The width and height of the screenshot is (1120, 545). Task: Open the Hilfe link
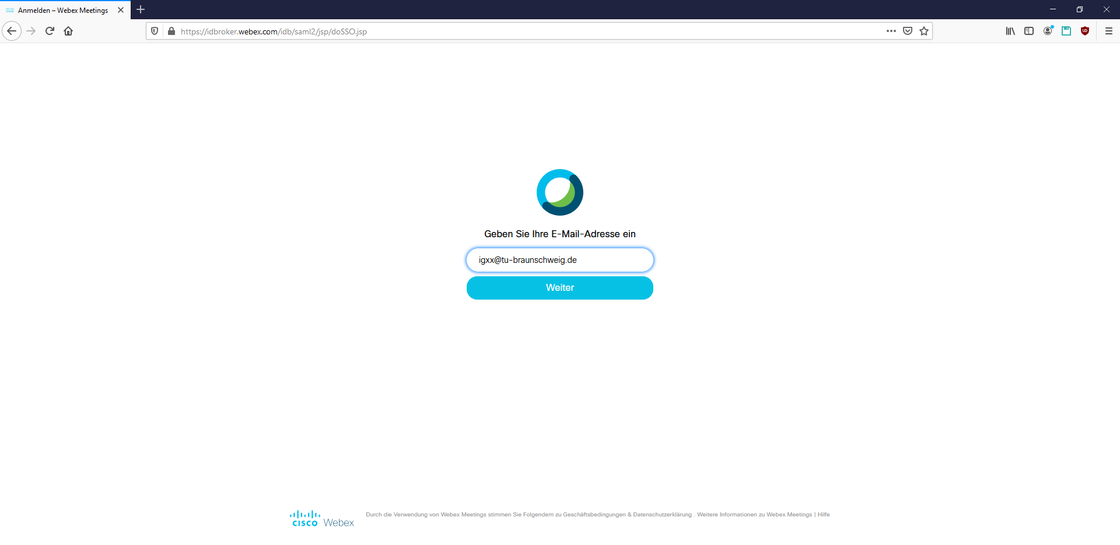click(824, 515)
